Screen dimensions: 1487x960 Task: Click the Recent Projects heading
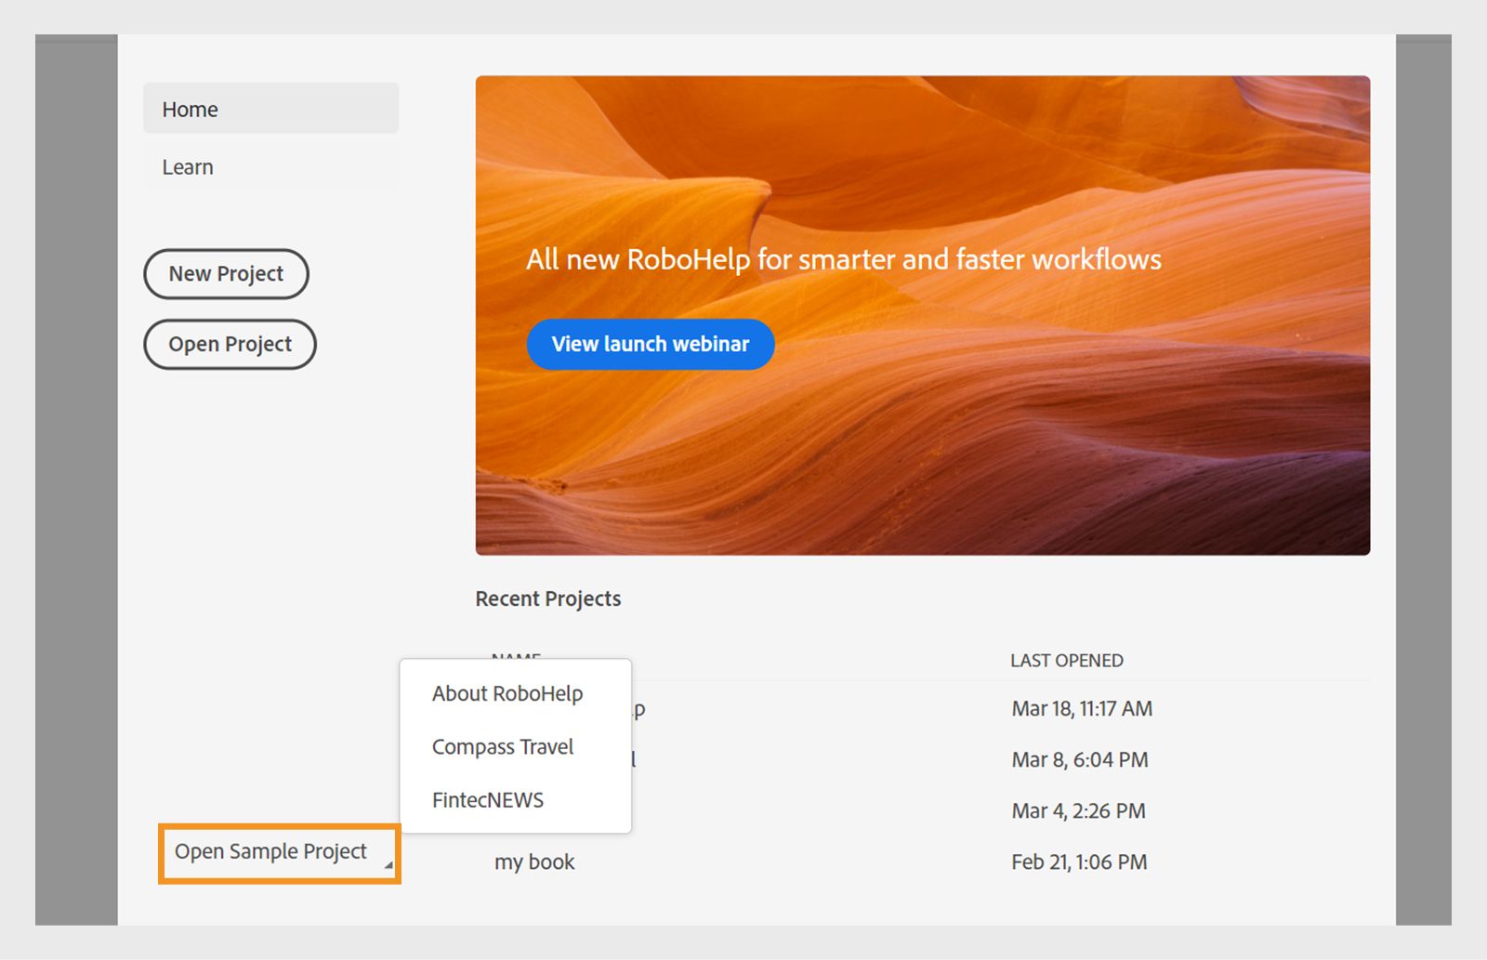(x=548, y=599)
